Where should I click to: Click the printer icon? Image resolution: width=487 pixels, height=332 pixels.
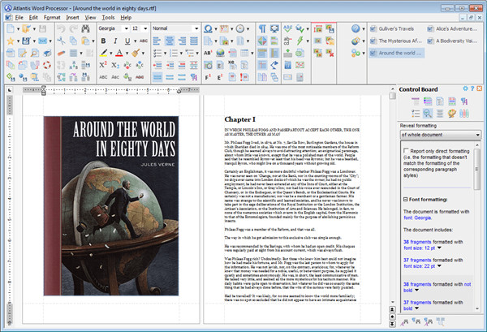click(47, 53)
